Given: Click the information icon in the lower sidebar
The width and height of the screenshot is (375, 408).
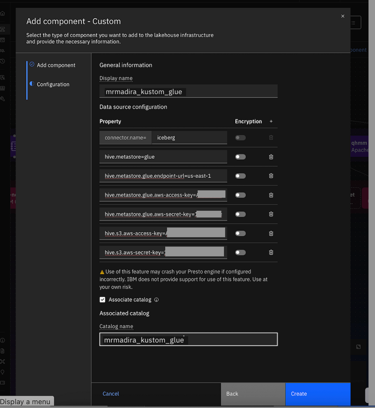Looking at the screenshot, I should tap(3, 340).
